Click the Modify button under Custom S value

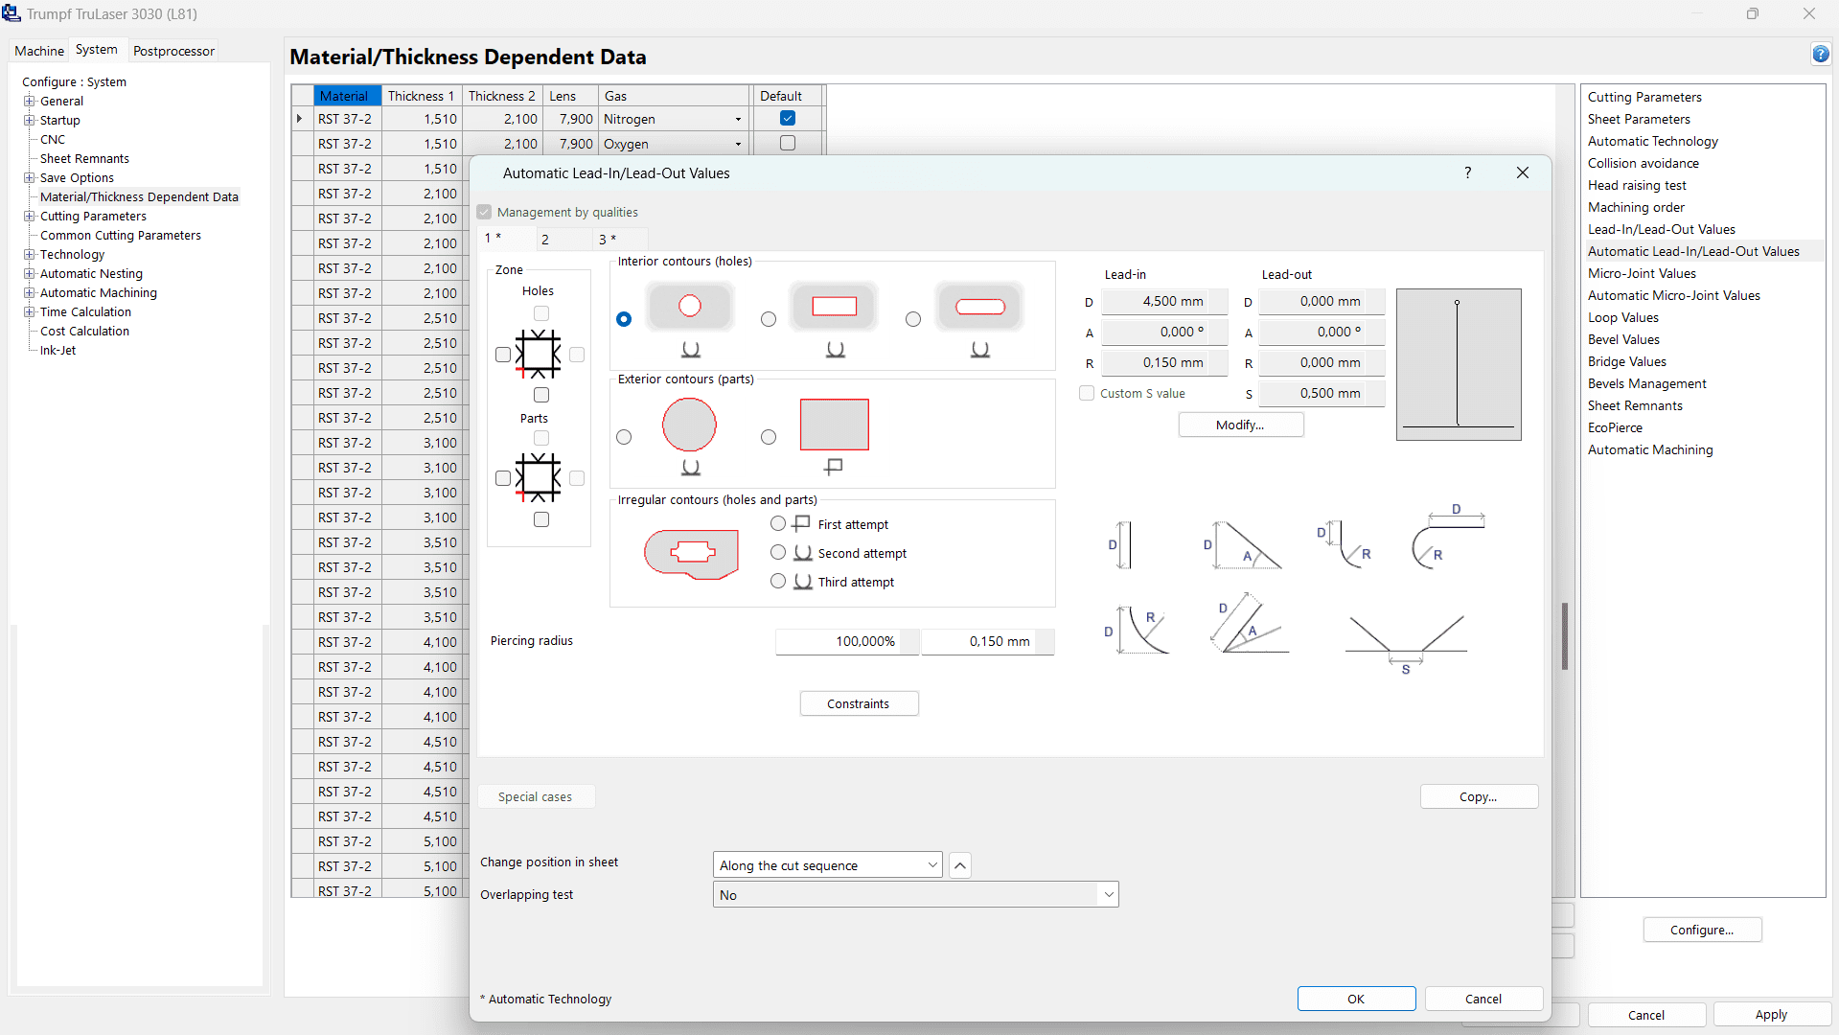[x=1240, y=425]
